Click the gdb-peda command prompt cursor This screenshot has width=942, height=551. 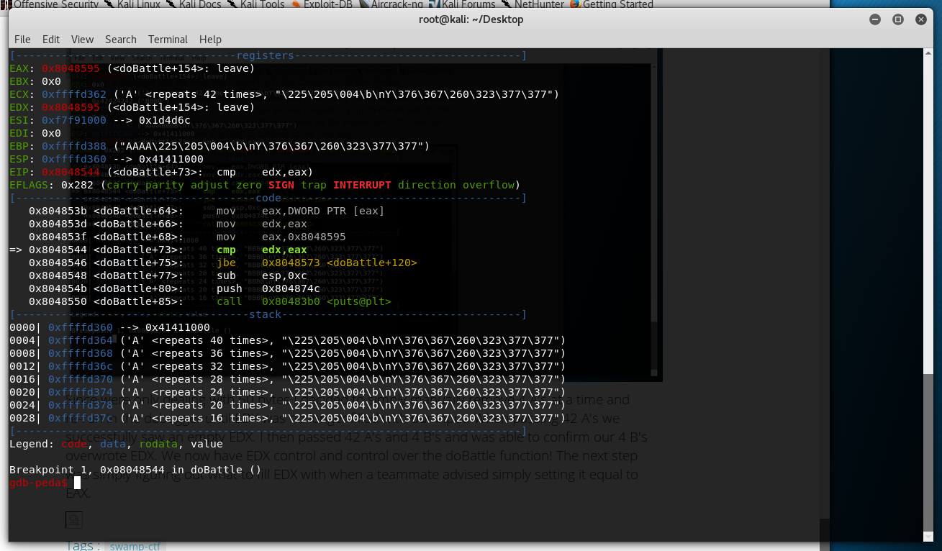(78, 483)
